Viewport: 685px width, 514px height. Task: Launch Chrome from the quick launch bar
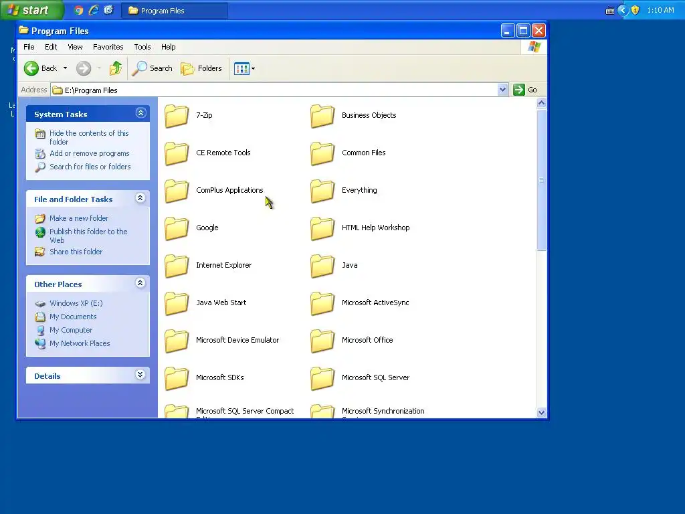click(x=79, y=10)
